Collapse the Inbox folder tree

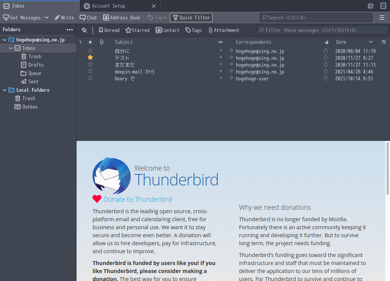click(11, 48)
